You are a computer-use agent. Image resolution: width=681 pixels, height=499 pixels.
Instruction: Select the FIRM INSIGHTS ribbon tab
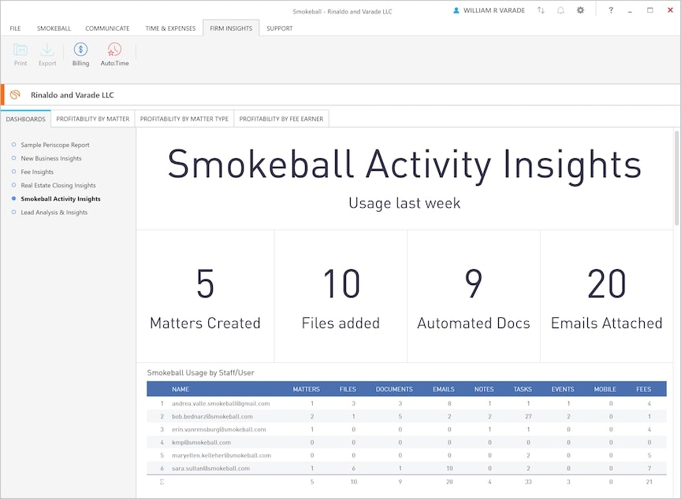point(231,28)
